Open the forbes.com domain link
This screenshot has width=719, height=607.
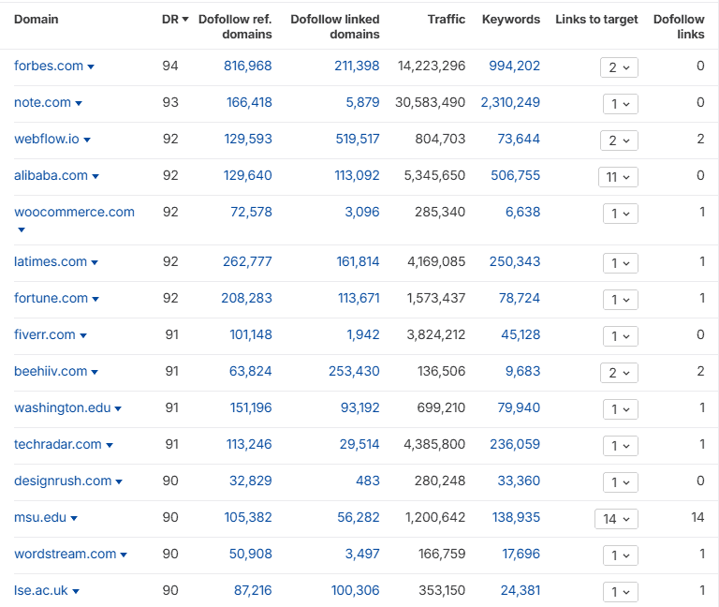(49, 66)
